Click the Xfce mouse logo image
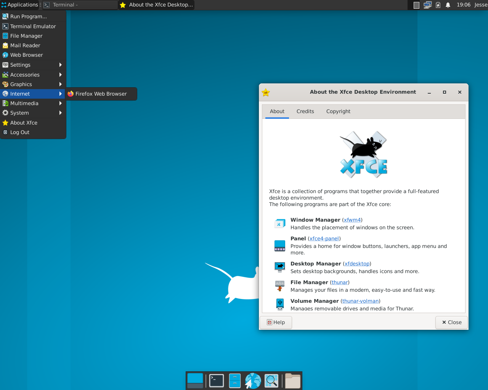The width and height of the screenshot is (488, 390). [364, 154]
